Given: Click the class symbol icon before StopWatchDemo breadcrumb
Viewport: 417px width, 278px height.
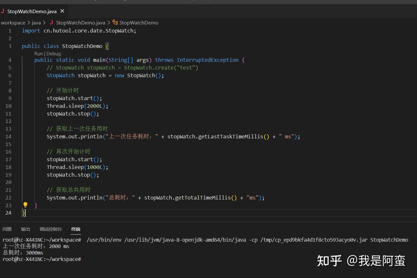Looking at the screenshot, I should click(115, 23).
